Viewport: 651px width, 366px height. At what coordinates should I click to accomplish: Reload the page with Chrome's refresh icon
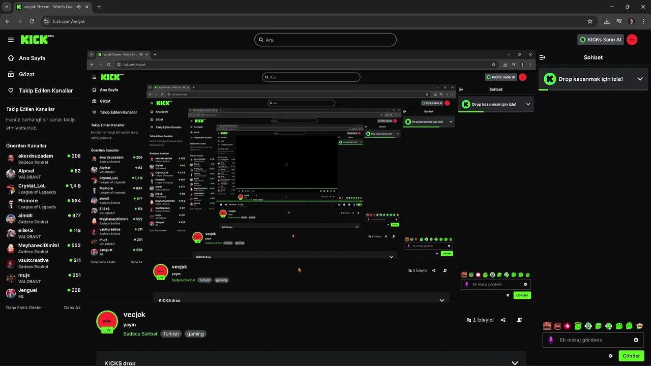(32, 21)
